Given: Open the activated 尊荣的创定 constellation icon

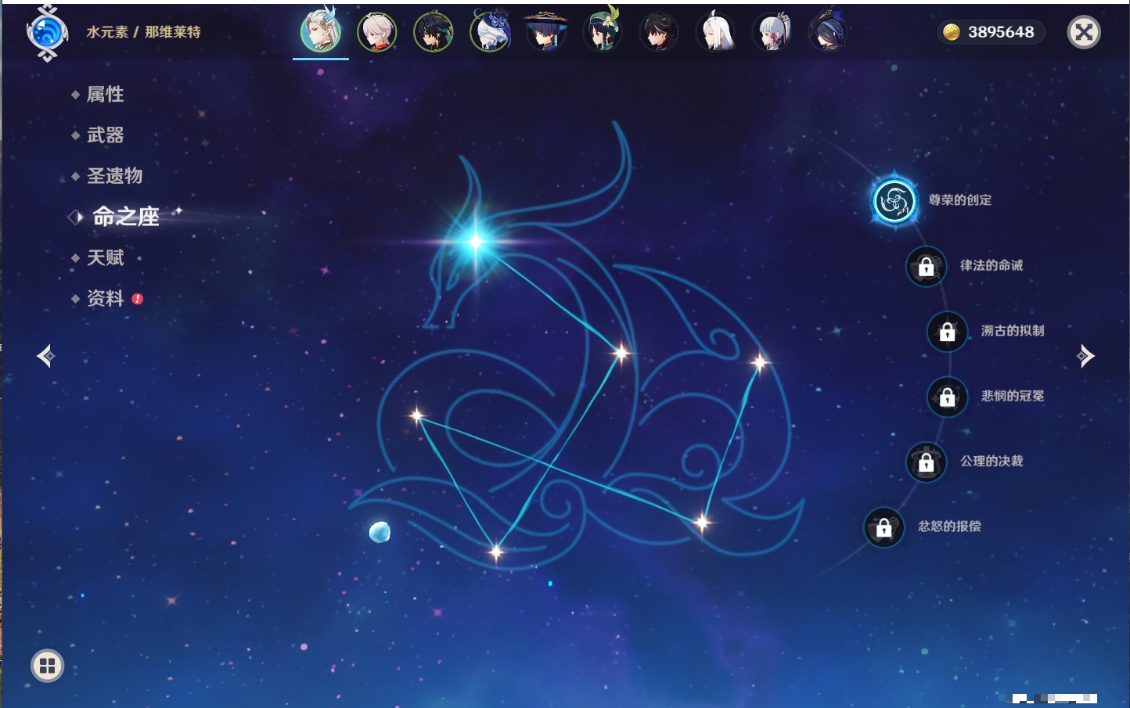Looking at the screenshot, I should click(894, 201).
